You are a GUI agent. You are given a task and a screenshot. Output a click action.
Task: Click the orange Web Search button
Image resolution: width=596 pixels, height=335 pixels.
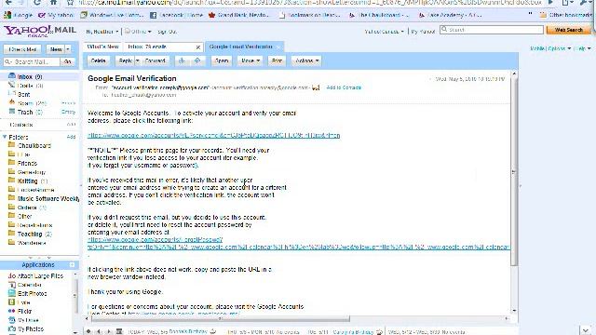click(568, 30)
